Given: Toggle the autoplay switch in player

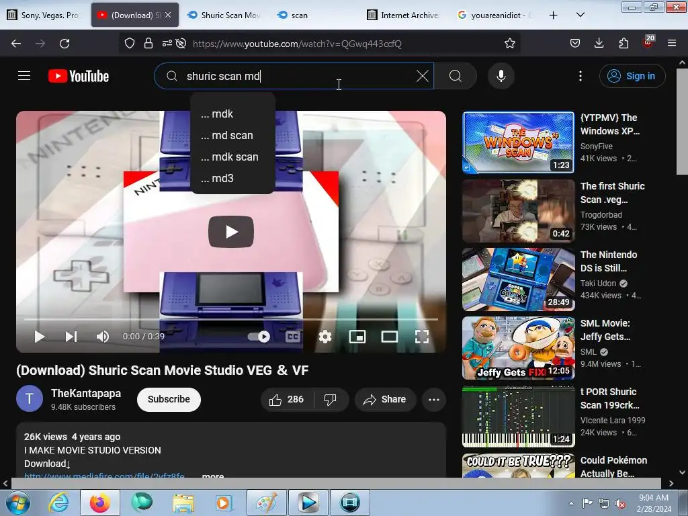Looking at the screenshot, I should pos(259,337).
